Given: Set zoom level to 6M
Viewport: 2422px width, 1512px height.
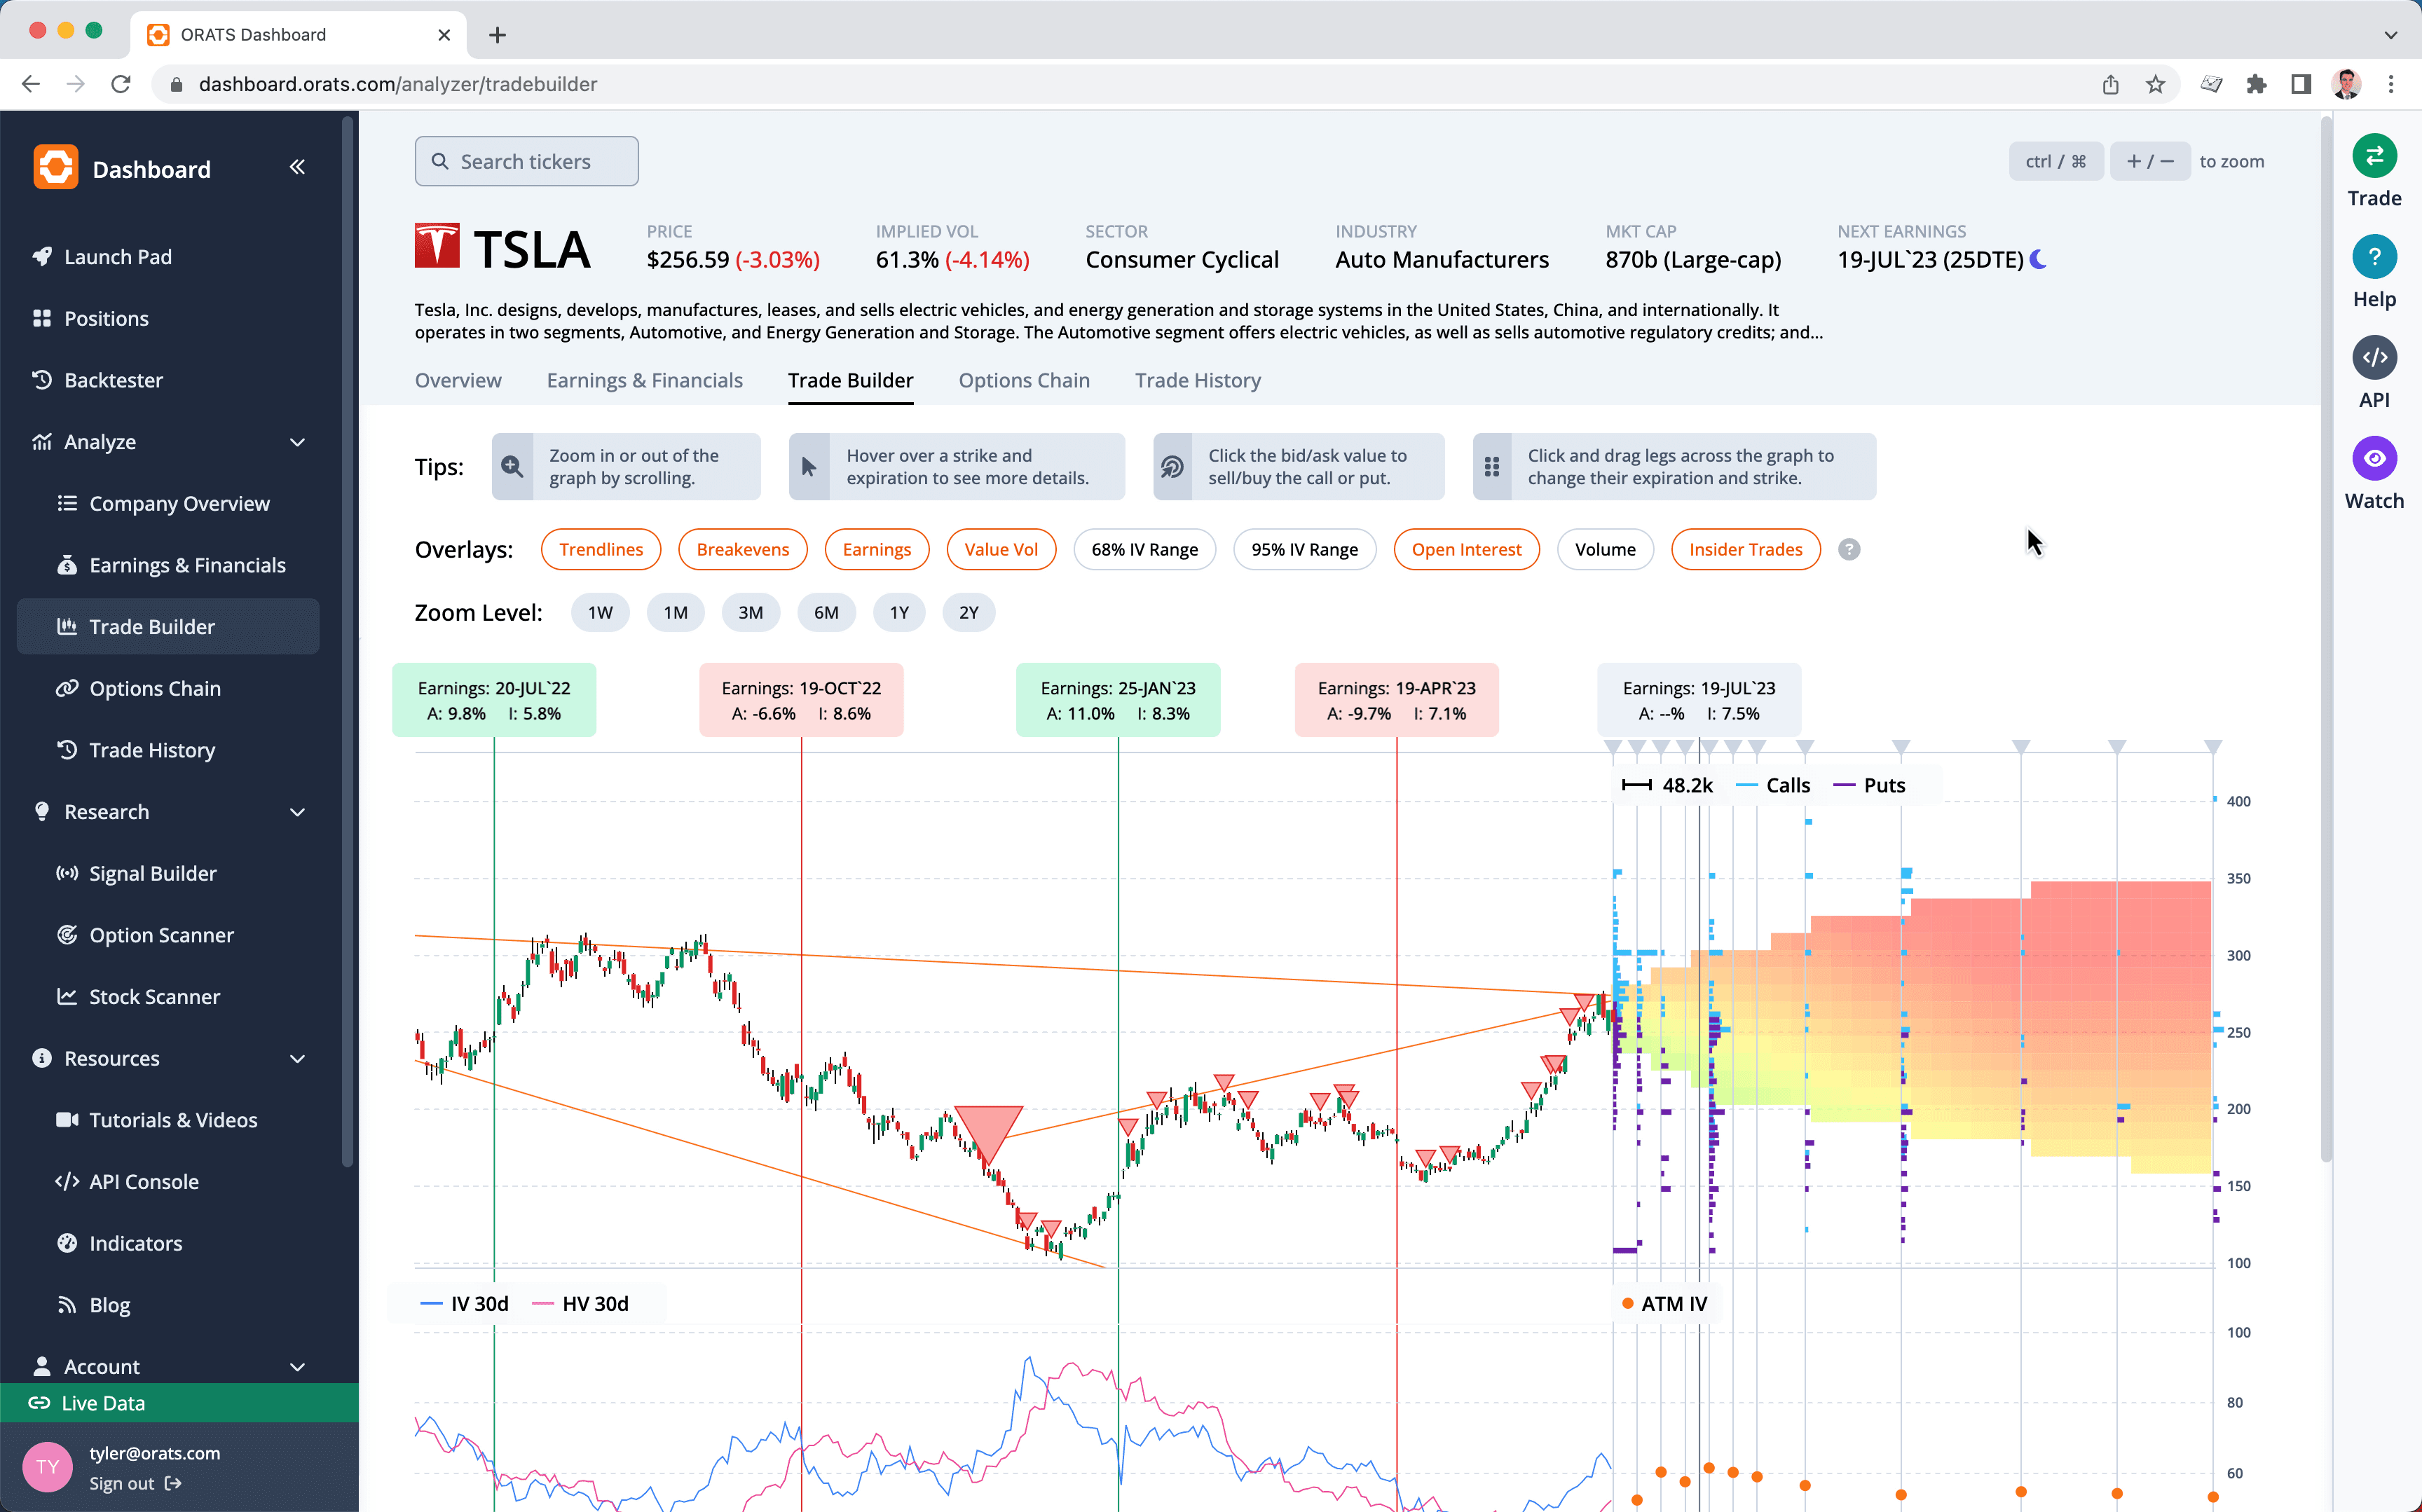Looking at the screenshot, I should tap(826, 612).
